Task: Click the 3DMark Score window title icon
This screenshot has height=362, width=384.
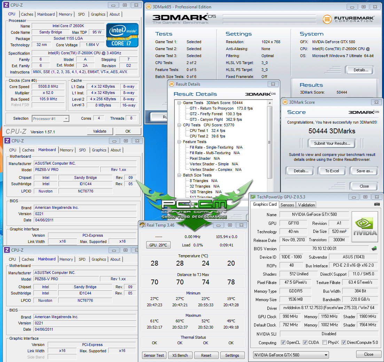Action: point(285,102)
